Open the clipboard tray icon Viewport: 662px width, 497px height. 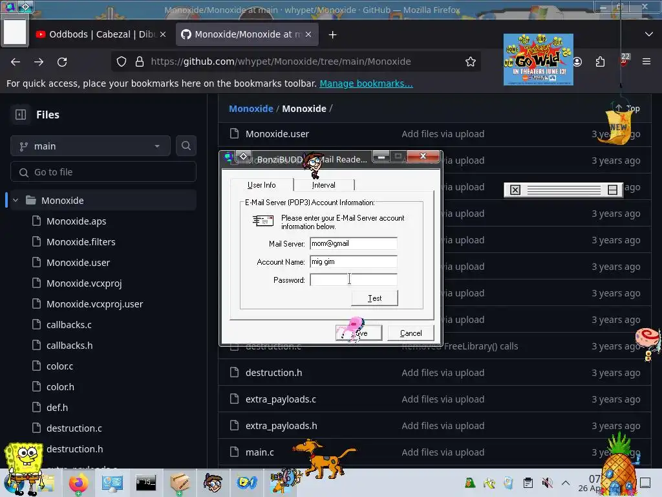click(x=528, y=483)
